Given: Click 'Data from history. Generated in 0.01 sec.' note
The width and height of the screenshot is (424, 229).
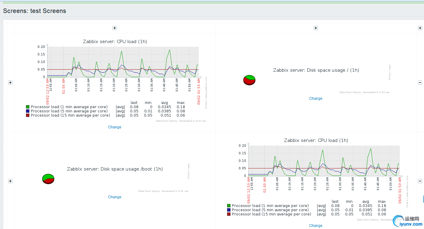Looking at the screenshot, I should (164, 191).
